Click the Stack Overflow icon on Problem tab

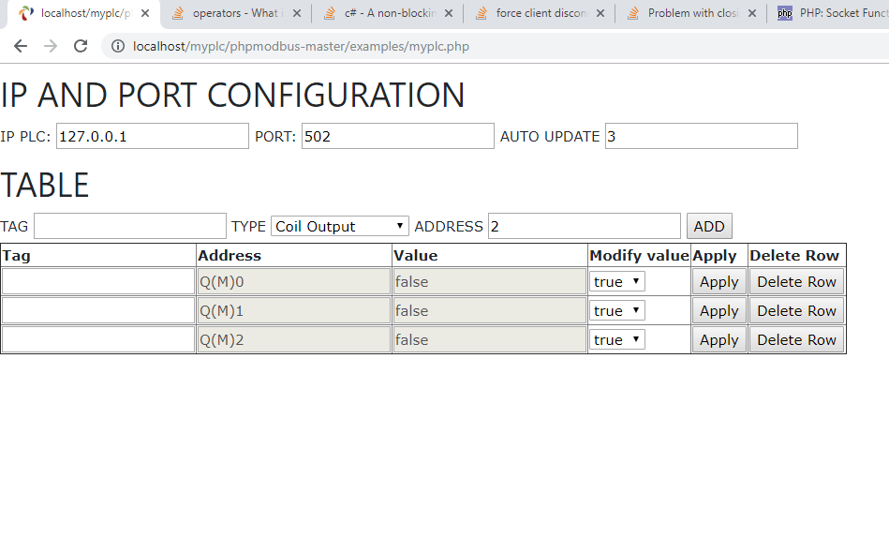point(634,14)
